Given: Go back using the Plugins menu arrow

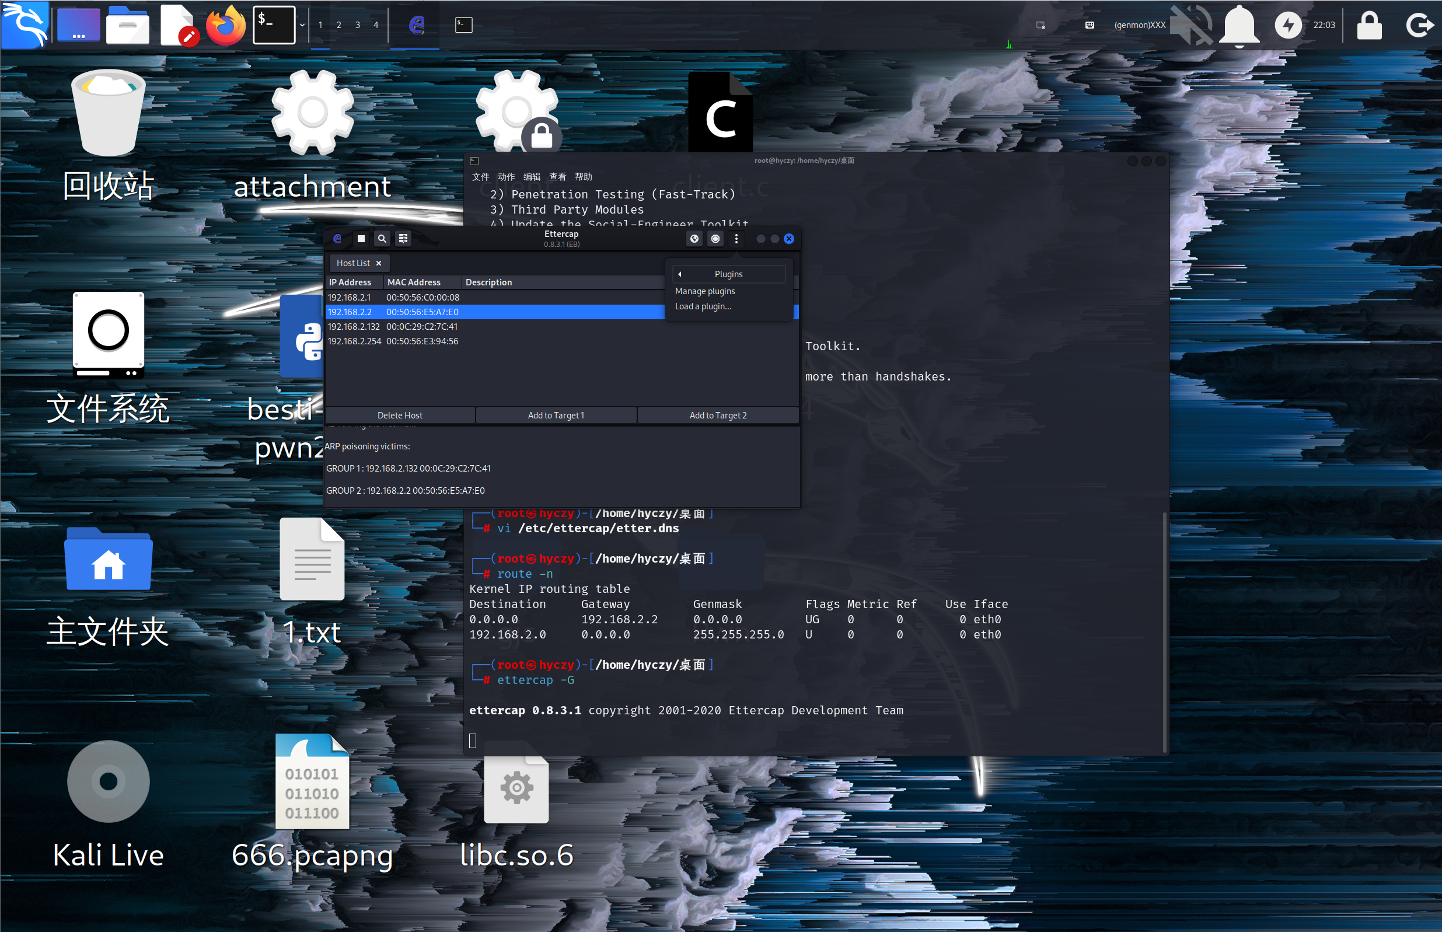Looking at the screenshot, I should click(x=679, y=274).
